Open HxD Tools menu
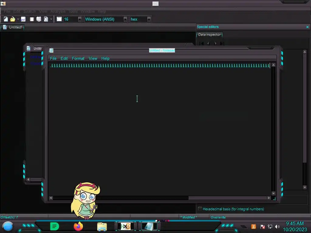This screenshot has height=233, width=311. pos(73,12)
